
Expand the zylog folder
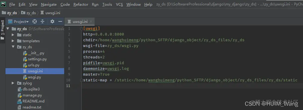pyautogui.click(x=13, y=83)
